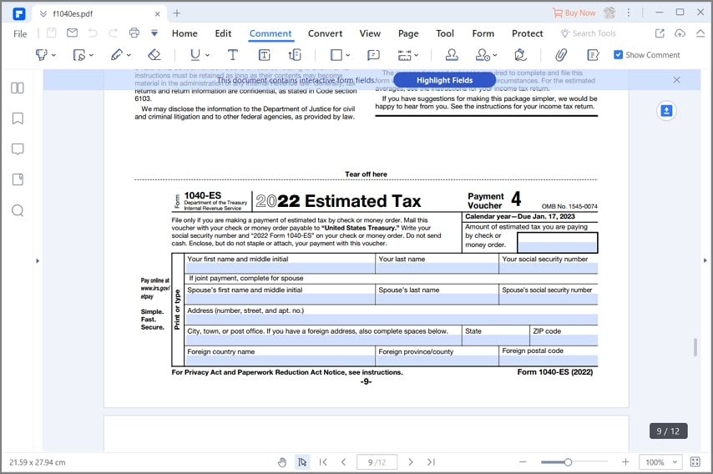Uncheck the Show Comment checkbox
This screenshot has height=474, width=713.
coord(618,55)
